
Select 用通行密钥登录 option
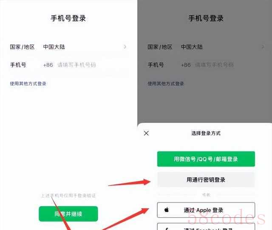point(206,179)
